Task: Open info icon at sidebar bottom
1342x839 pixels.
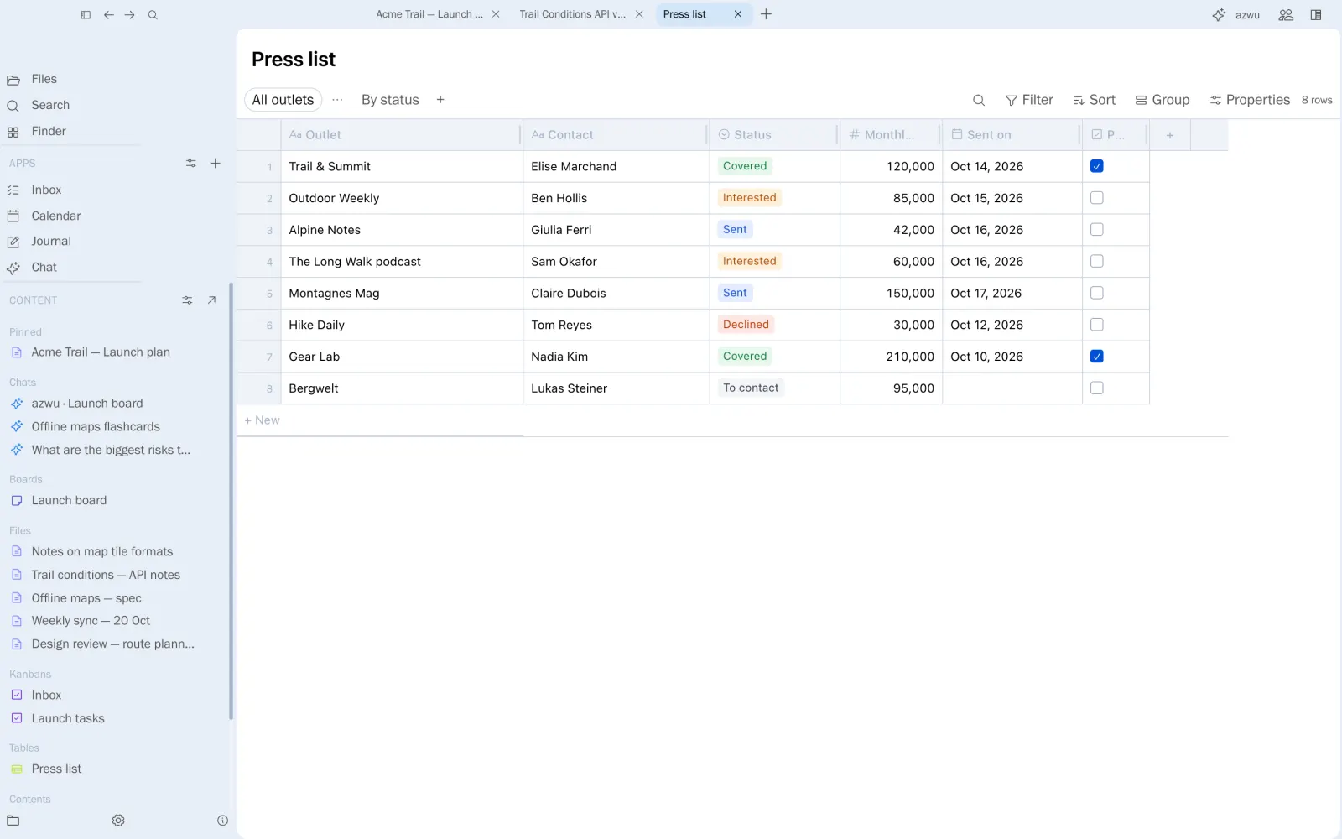Action: pos(222,821)
